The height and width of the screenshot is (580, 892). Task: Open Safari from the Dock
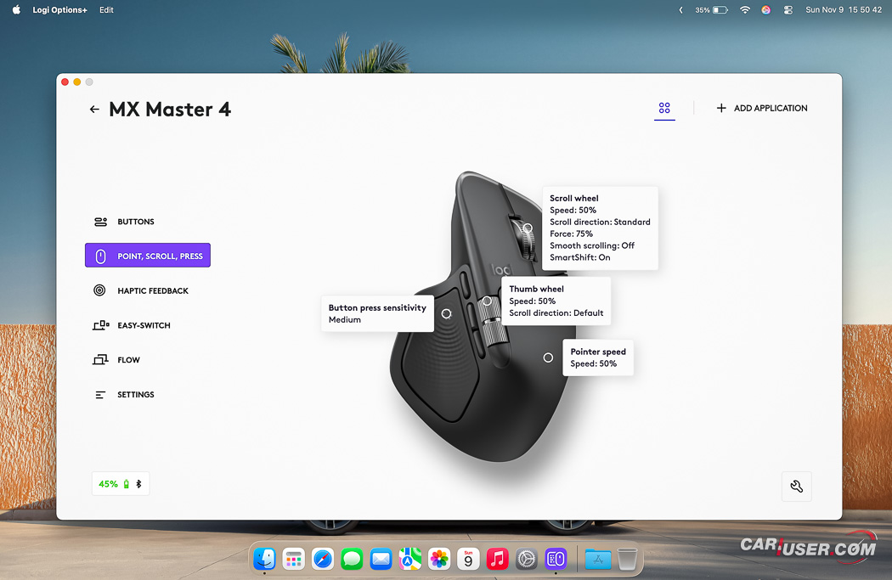[323, 559]
